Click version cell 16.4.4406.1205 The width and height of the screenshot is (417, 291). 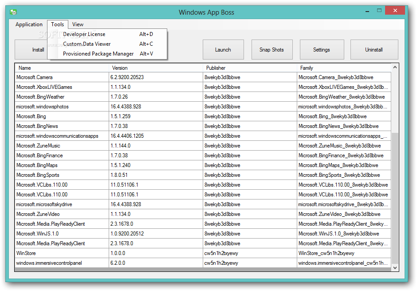point(156,136)
